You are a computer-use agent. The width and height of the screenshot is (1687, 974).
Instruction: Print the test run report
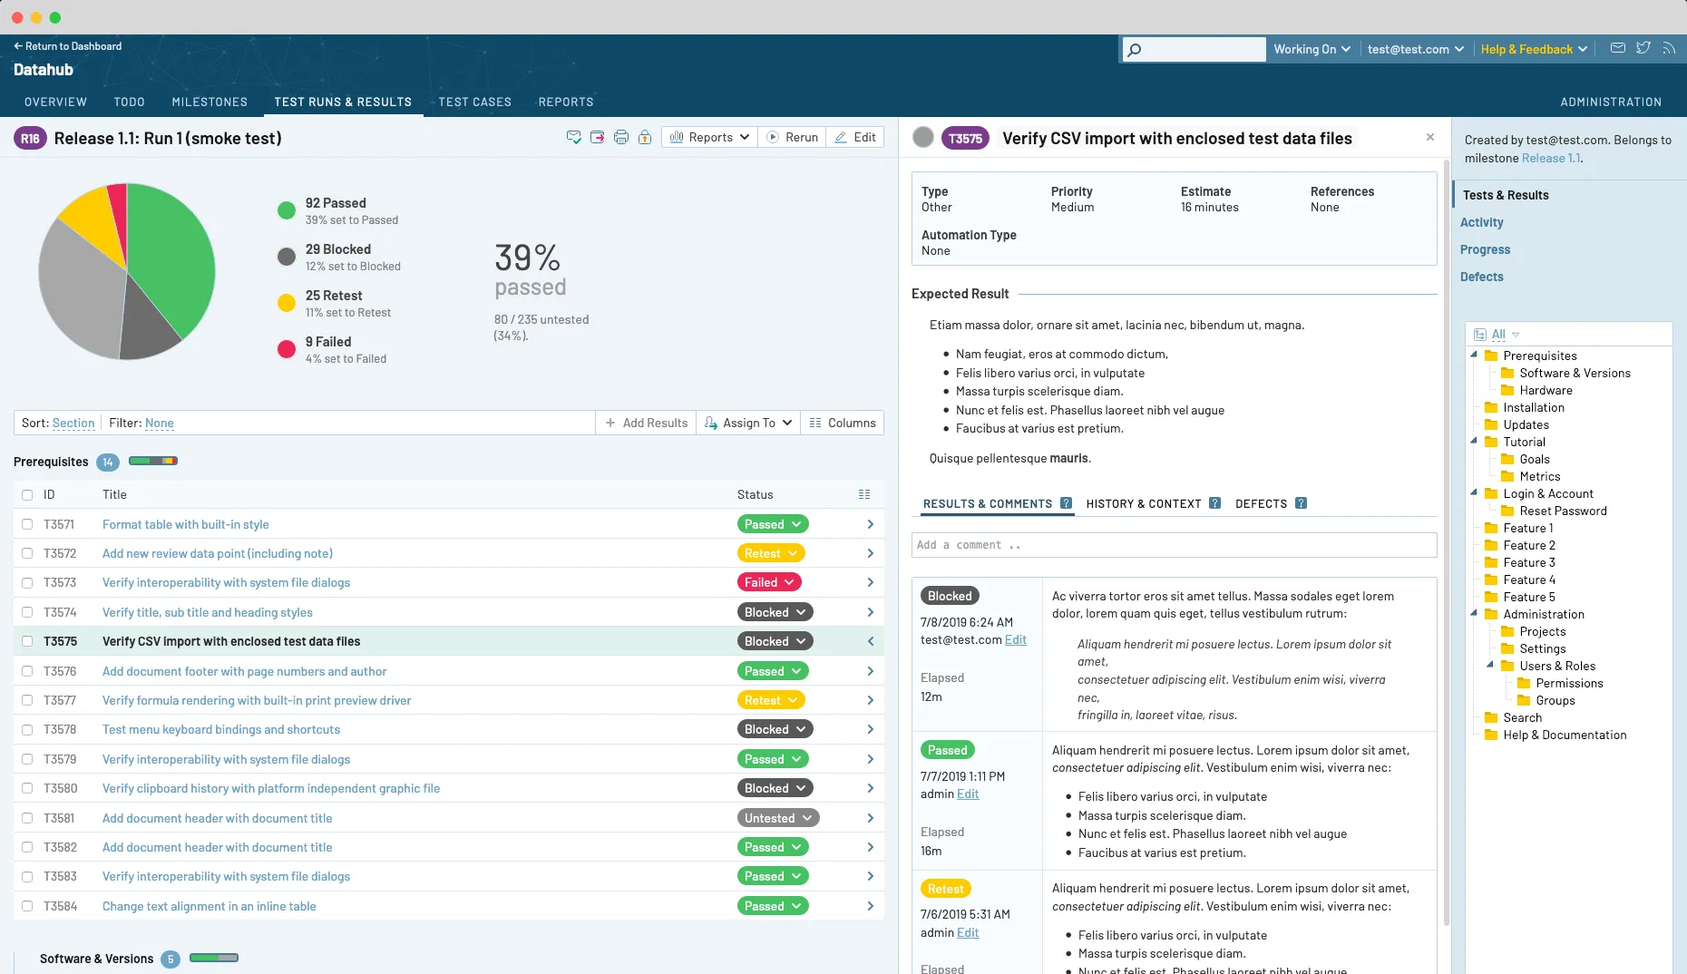pyautogui.click(x=621, y=137)
